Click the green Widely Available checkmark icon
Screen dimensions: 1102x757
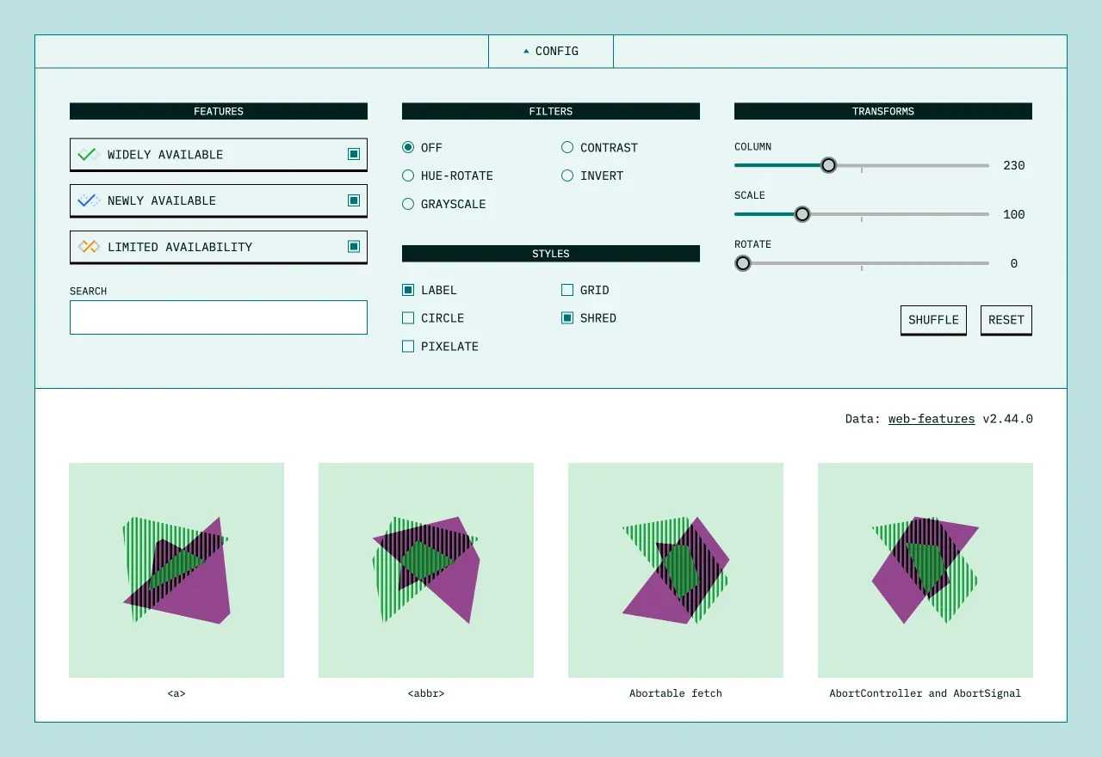point(88,155)
